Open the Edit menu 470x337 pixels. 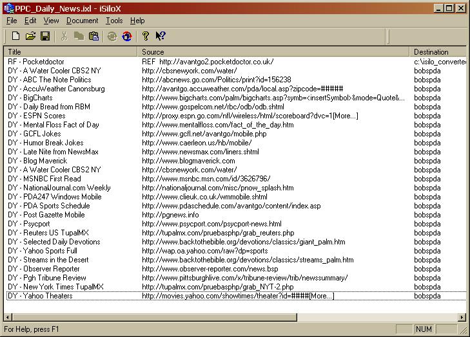pos(30,21)
